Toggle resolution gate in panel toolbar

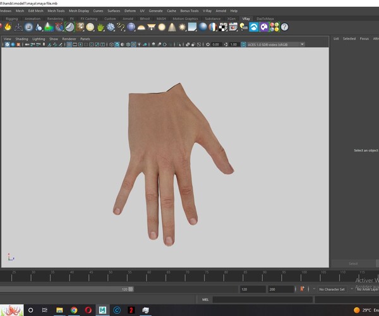point(80,44)
